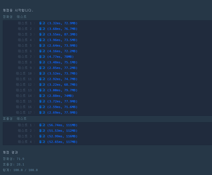Click the '테스트 17' label in accuracy list

tap(24, 112)
